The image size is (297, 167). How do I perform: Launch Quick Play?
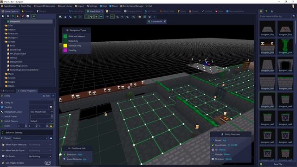click(x=25, y=6)
